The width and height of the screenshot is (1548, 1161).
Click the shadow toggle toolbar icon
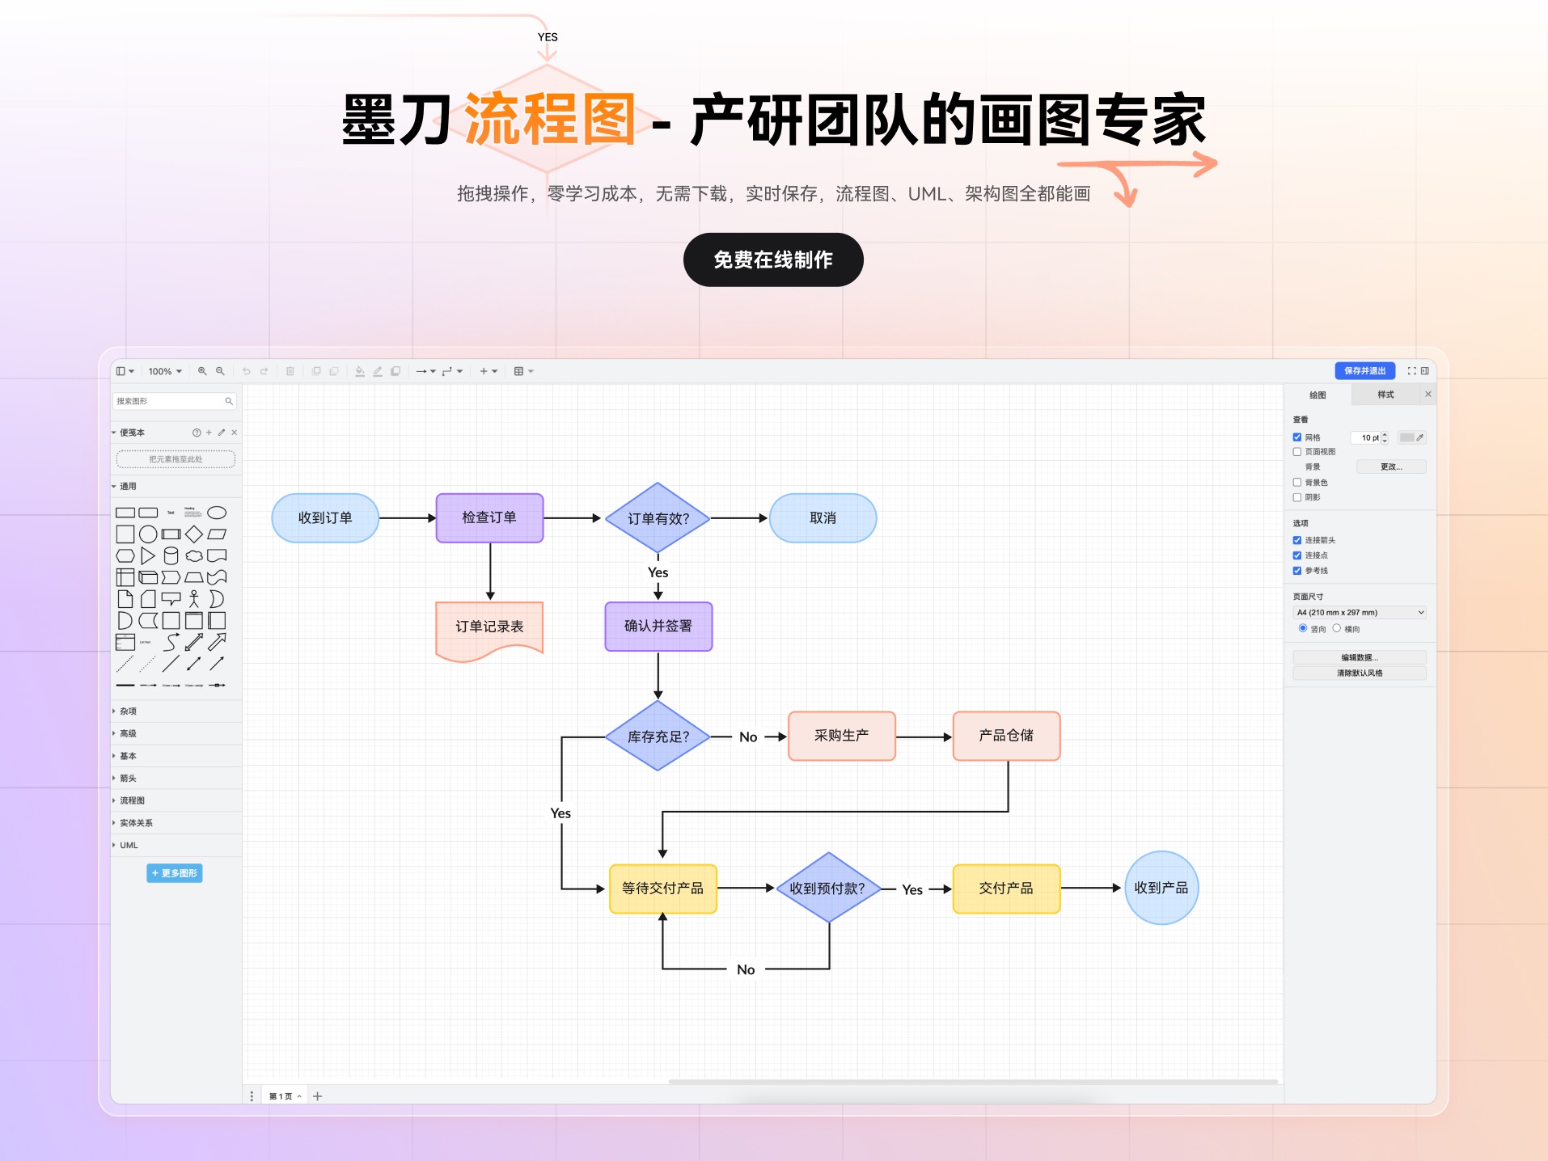coord(395,371)
